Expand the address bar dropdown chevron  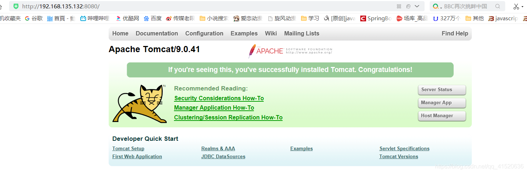coord(417,6)
